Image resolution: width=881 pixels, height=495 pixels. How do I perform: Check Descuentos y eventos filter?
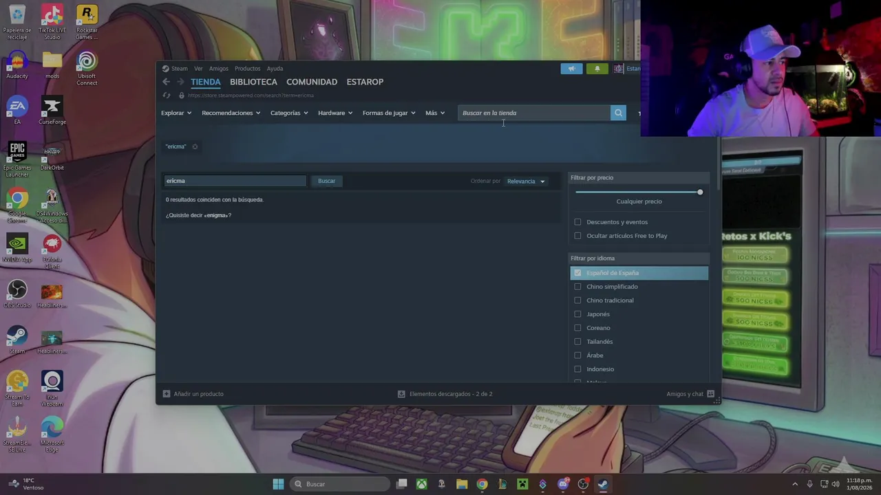coord(577,222)
